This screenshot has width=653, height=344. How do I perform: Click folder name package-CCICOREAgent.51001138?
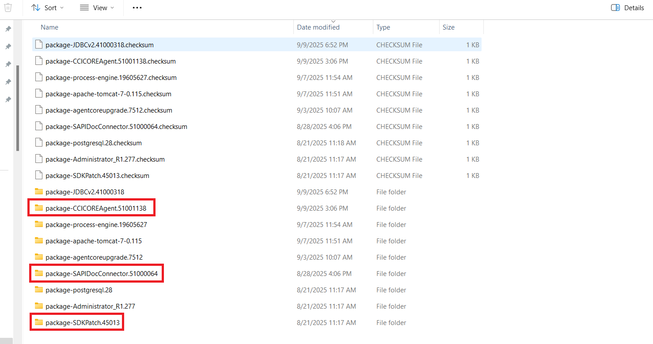tap(96, 208)
